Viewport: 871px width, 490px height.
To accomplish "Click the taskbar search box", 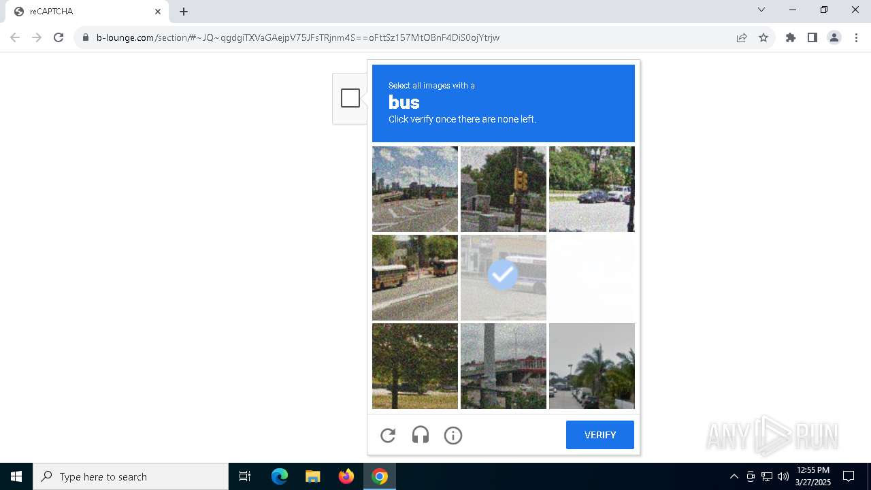I will pyautogui.click(x=131, y=476).
